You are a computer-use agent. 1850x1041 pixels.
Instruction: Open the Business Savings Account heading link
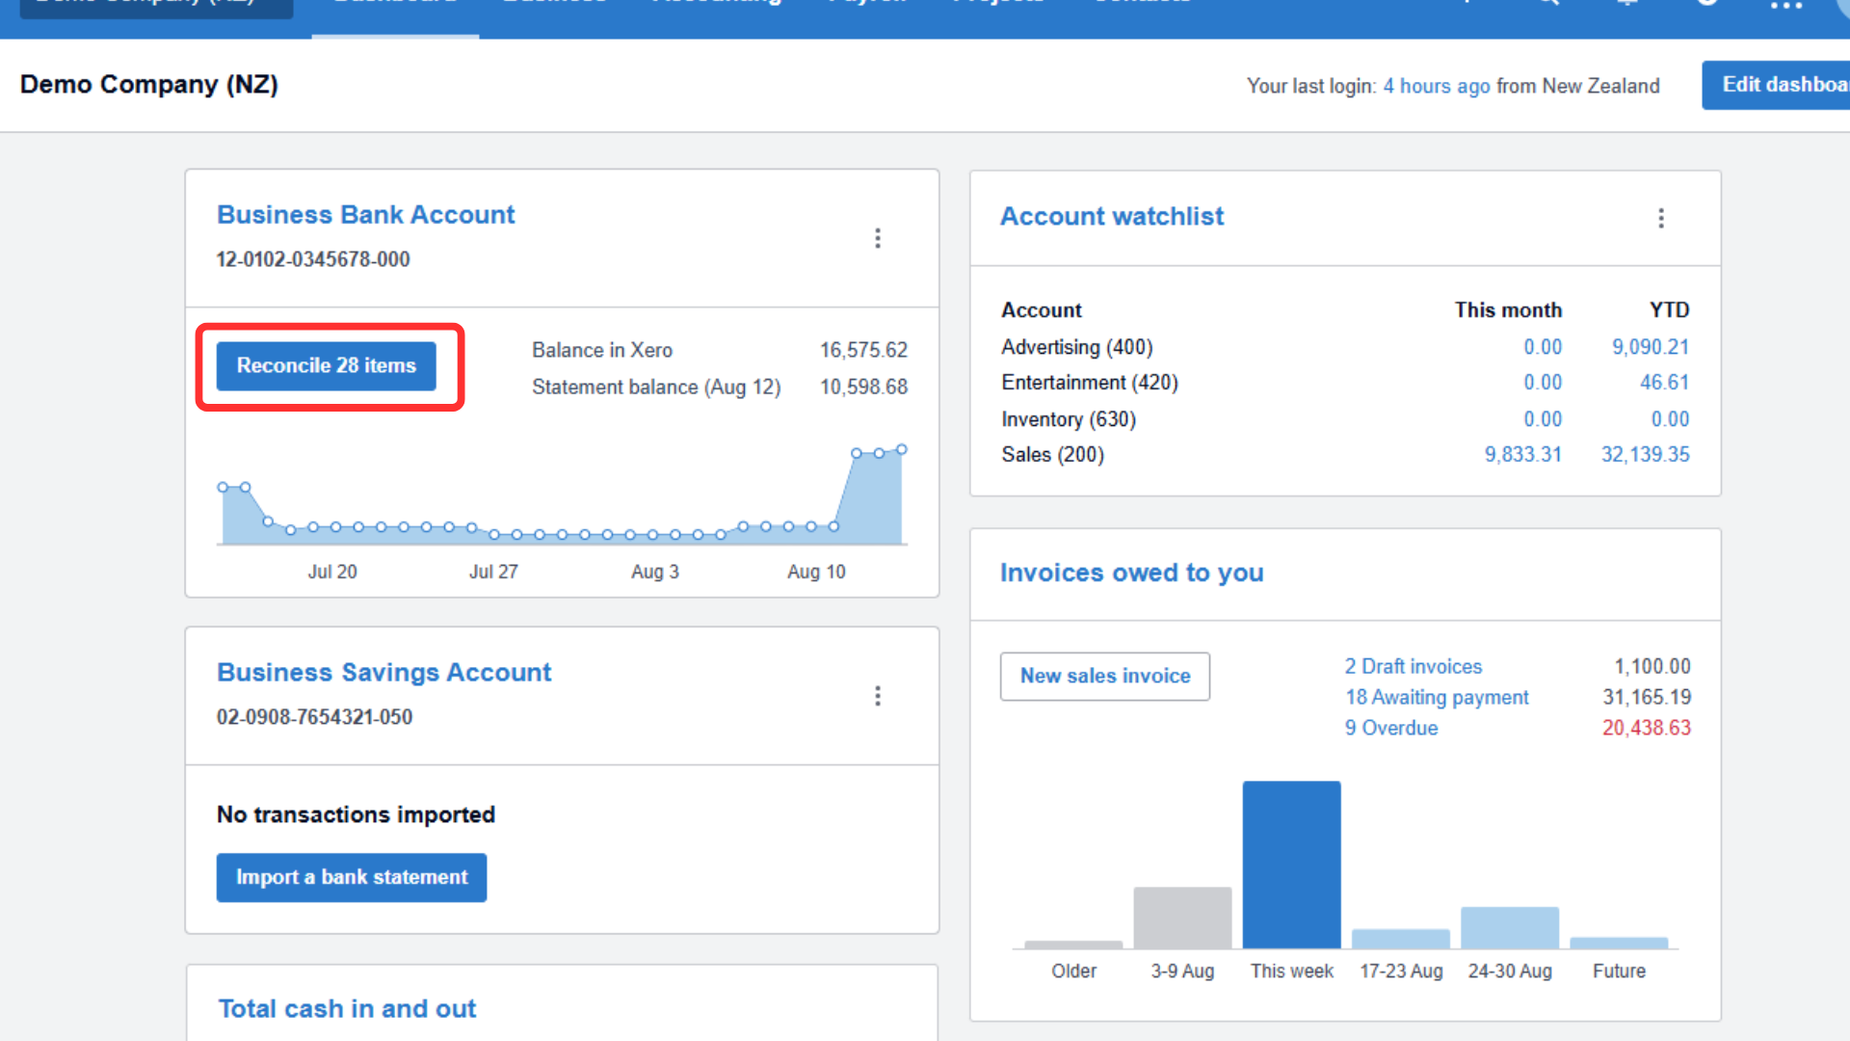pos(383,673)
